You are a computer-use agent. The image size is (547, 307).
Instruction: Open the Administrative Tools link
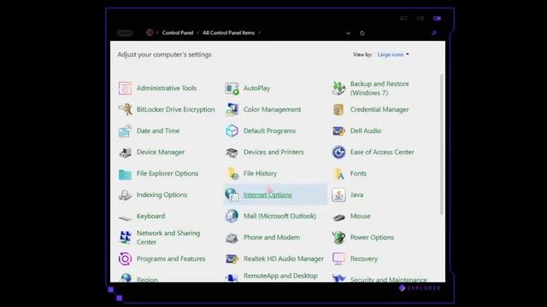click(x=167, y=88)
